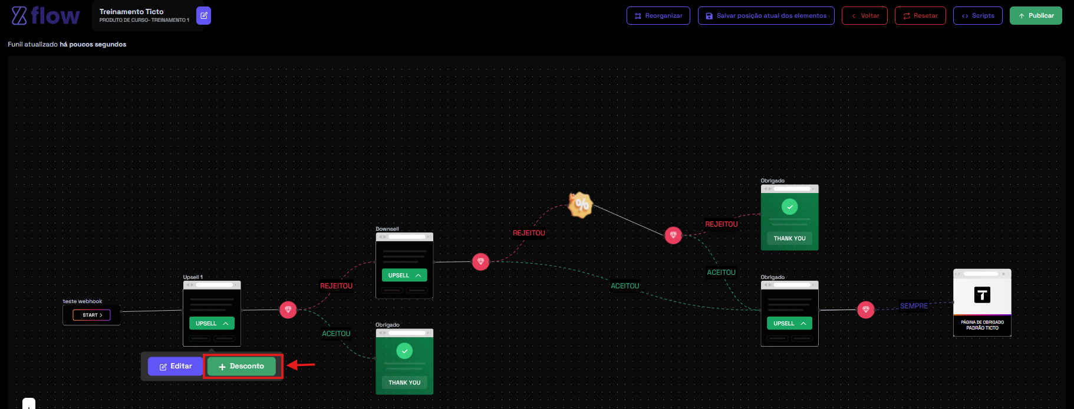1074x409 pixels.
Task: Expand the UPSELL chevron on the Downsell node
Action: coord(419,275)
